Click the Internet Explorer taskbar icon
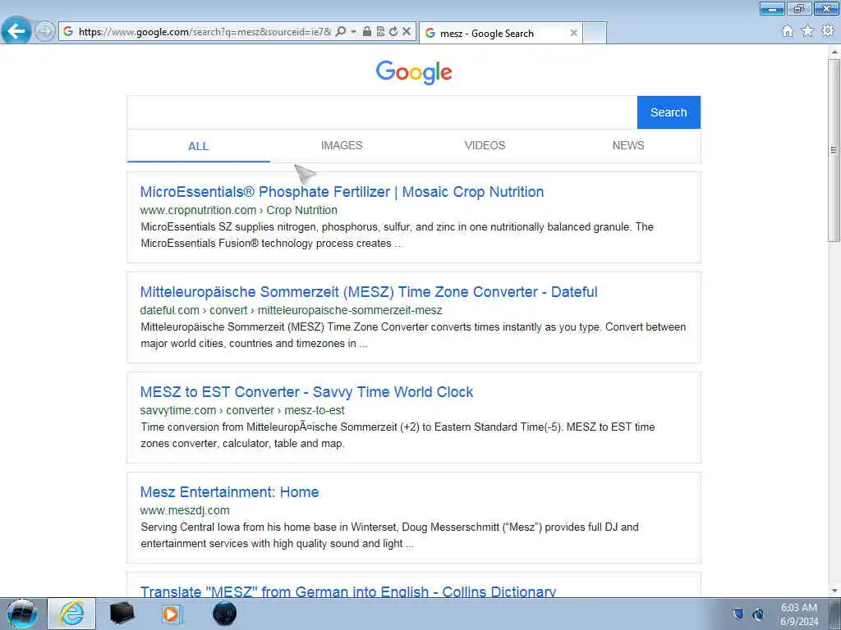Viewport: 841px width, 630px height. point(72,614)
